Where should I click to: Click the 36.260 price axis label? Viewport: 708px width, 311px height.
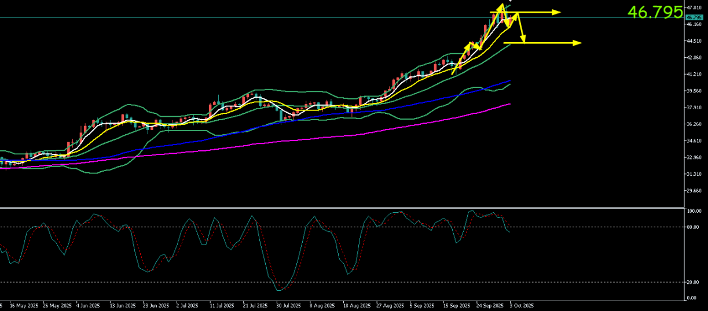pyautogui.click(x=694, y=124)
